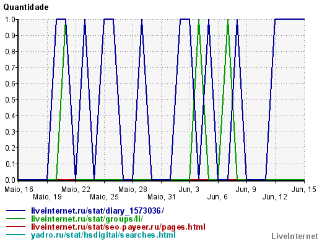Image resolution: width=322 pixels, height=242 pixels.
Task: Select the seo-payeer.ru/pages.html legend entry
Action: click(118, 227)
